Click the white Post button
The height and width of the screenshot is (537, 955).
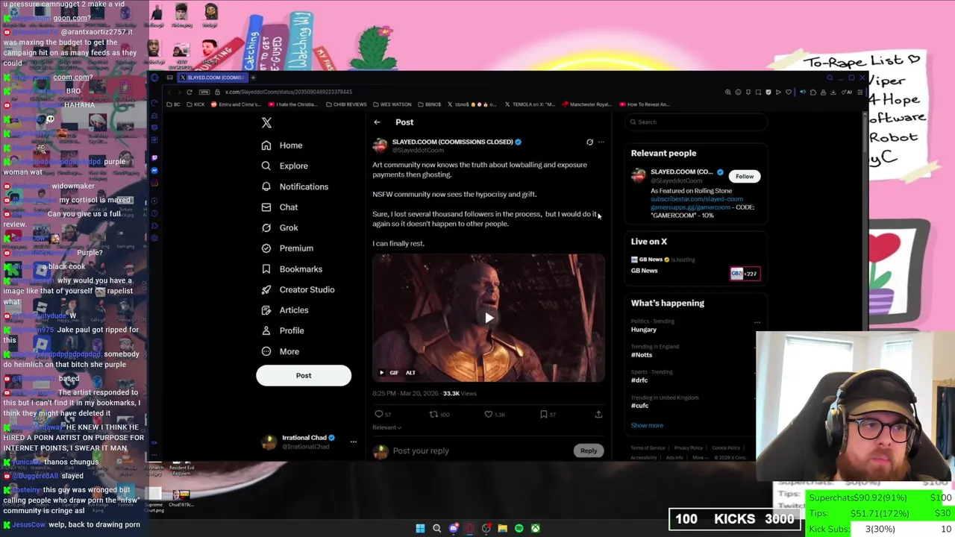point(304,375)
